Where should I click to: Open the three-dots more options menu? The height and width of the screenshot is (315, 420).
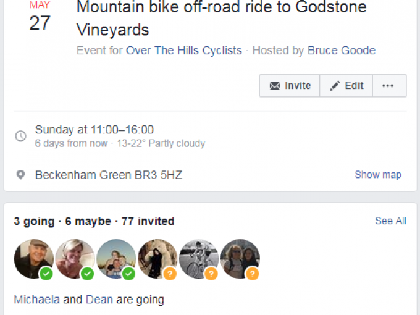pyautogui.click(x=388, y=86)
